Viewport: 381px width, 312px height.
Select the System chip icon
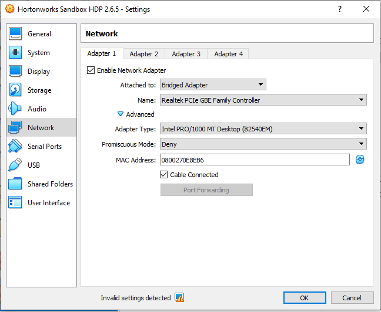coord(16,53)
